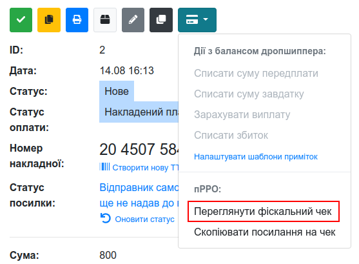Click the blue printer icon

point(77,20)
